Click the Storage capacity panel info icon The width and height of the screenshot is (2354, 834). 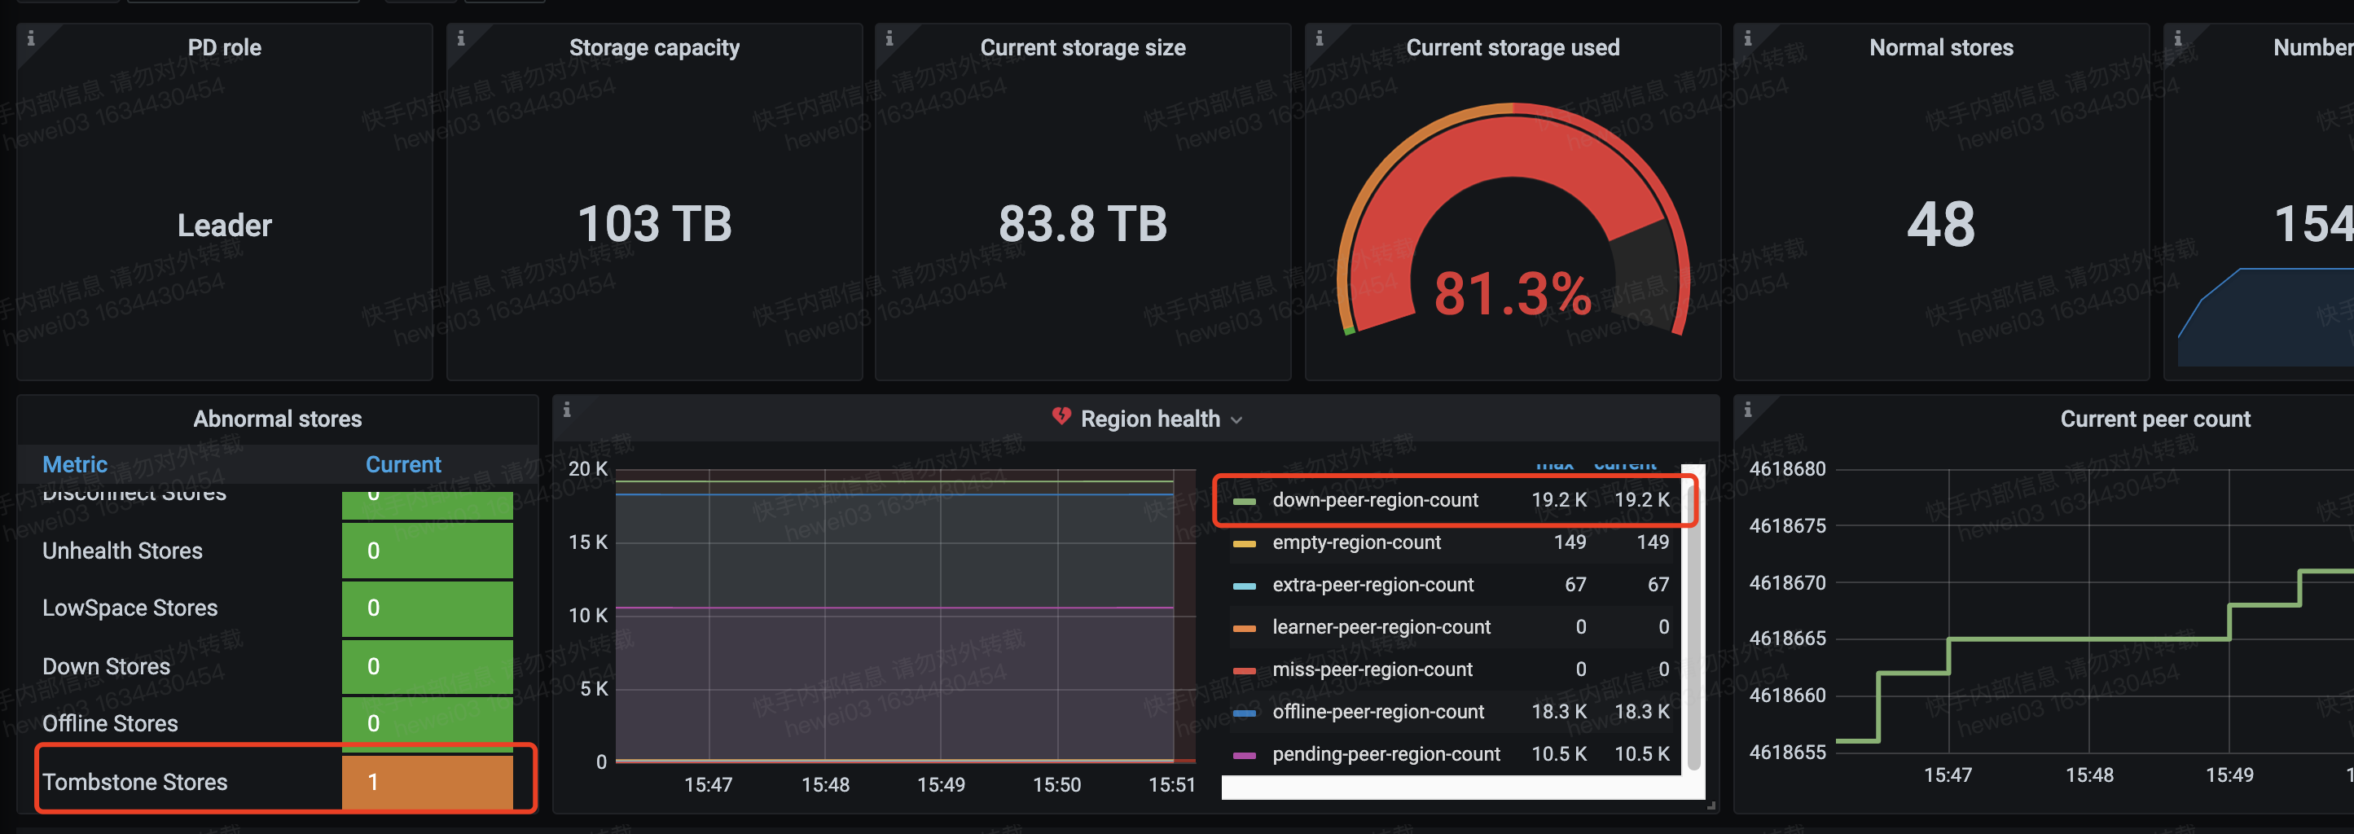click(460, 38)
